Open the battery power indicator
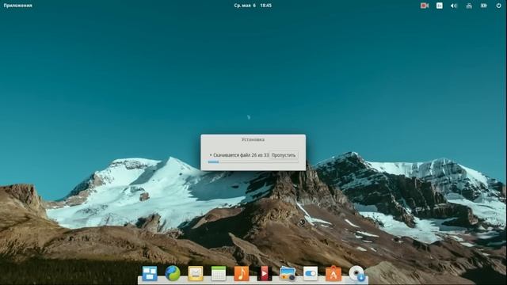 484,6
